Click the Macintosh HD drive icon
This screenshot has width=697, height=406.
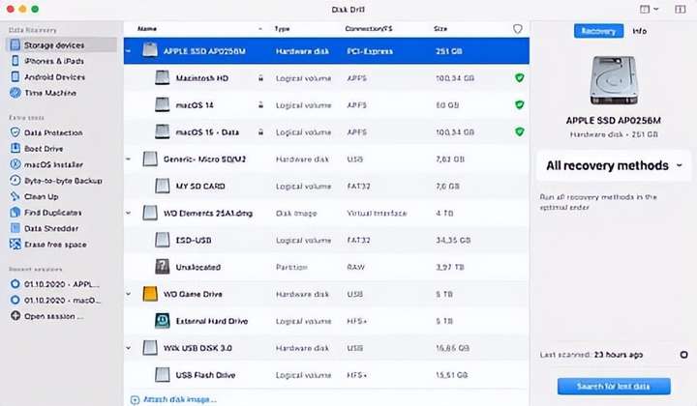[163, 77]
